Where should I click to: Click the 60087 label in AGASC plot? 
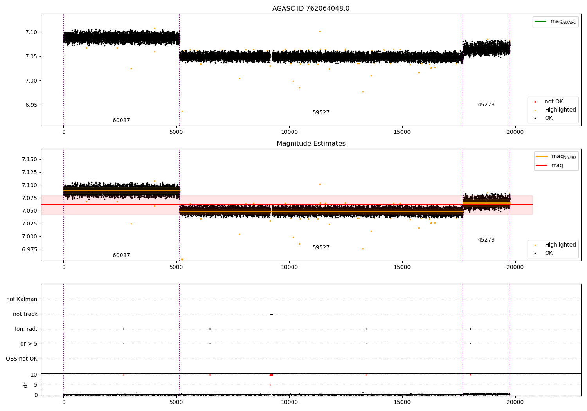click(x=121, y=121)
